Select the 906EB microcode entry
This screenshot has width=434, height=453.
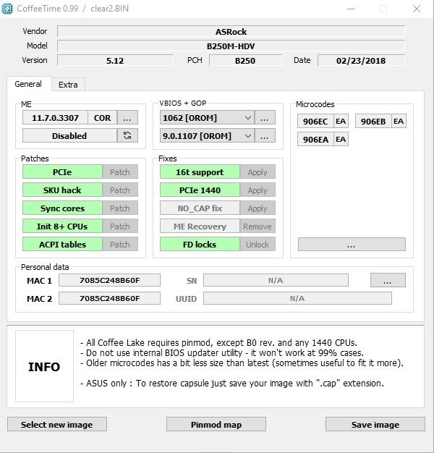pyautogui.click(x=373, y=121)
